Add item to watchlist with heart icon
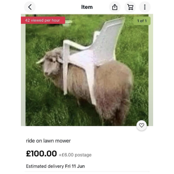Image resolution: width=174 pixels, height=174 pixels. [x=142, y=125]
